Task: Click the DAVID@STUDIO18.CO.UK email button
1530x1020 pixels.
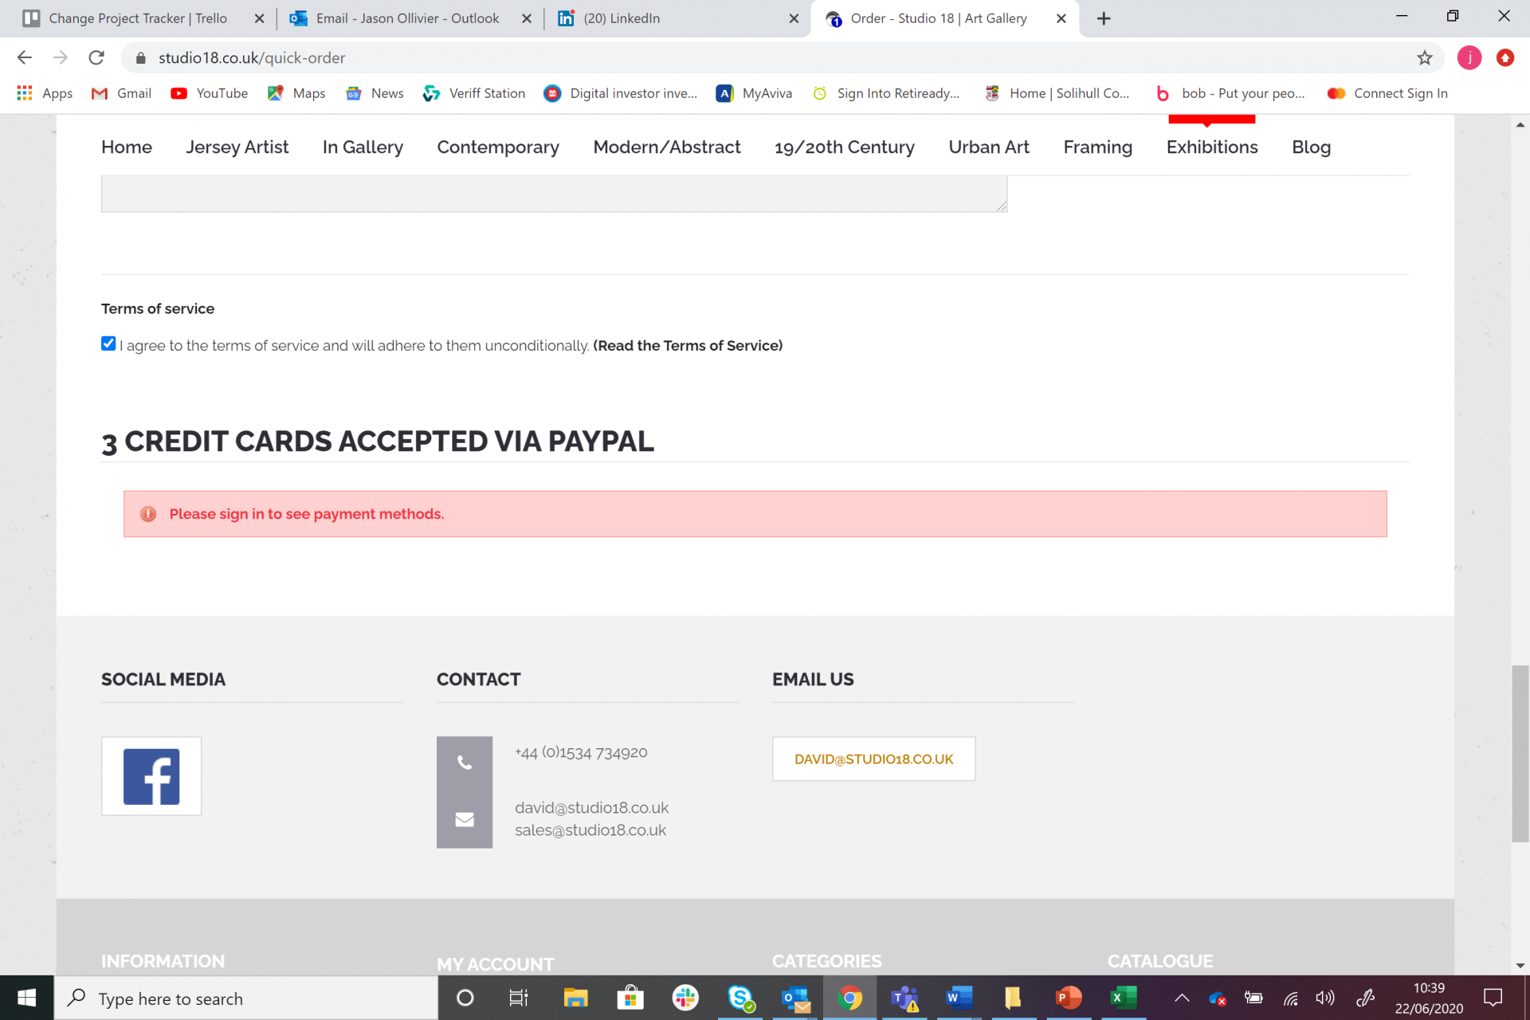Action: tap(873, 759)
